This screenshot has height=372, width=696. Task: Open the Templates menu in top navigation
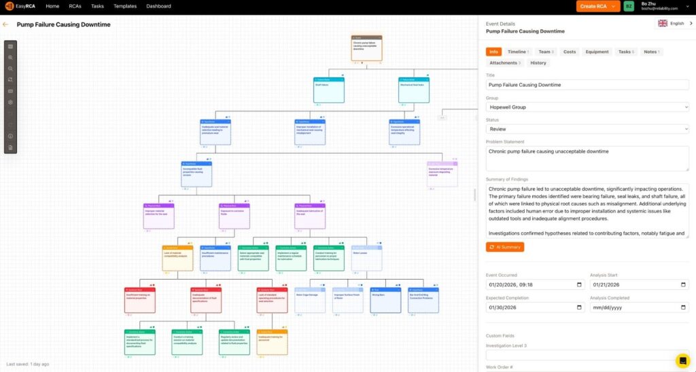click(x=125, y=6)
